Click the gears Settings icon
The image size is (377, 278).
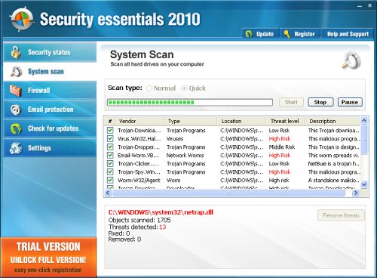tap(16, 148)
